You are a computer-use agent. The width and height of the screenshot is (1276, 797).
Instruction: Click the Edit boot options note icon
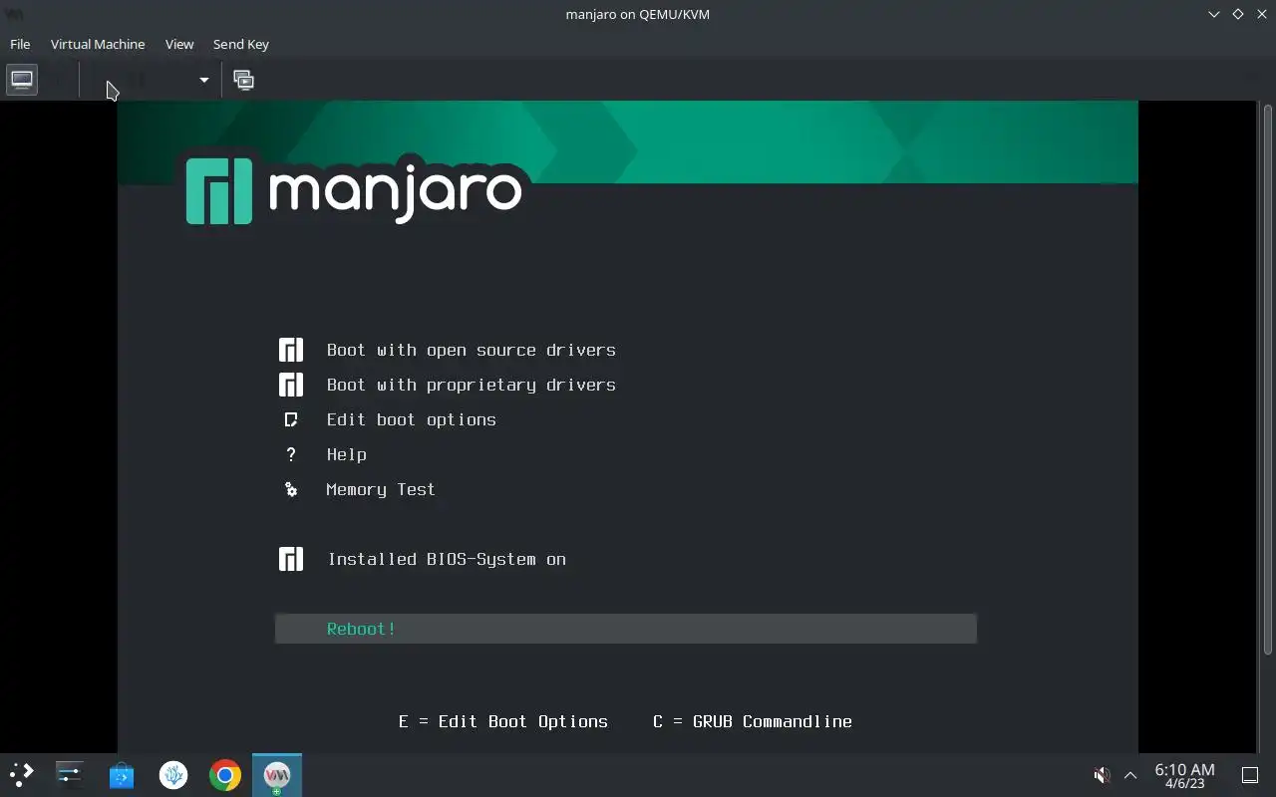291,419
